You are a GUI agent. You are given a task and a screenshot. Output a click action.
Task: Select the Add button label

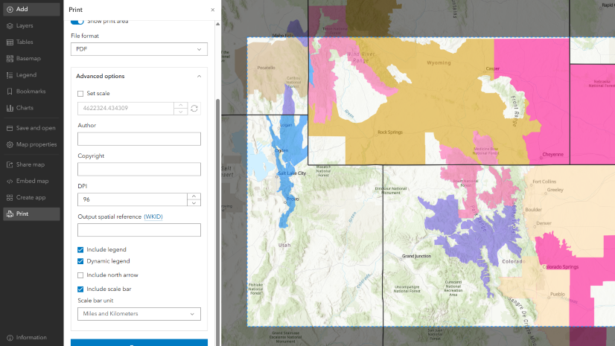22,9
